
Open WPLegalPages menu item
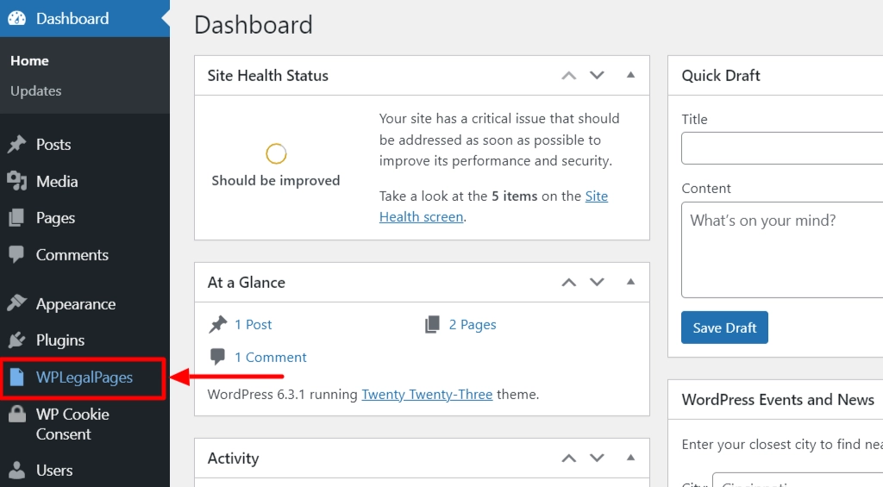(x=84, y=378)
